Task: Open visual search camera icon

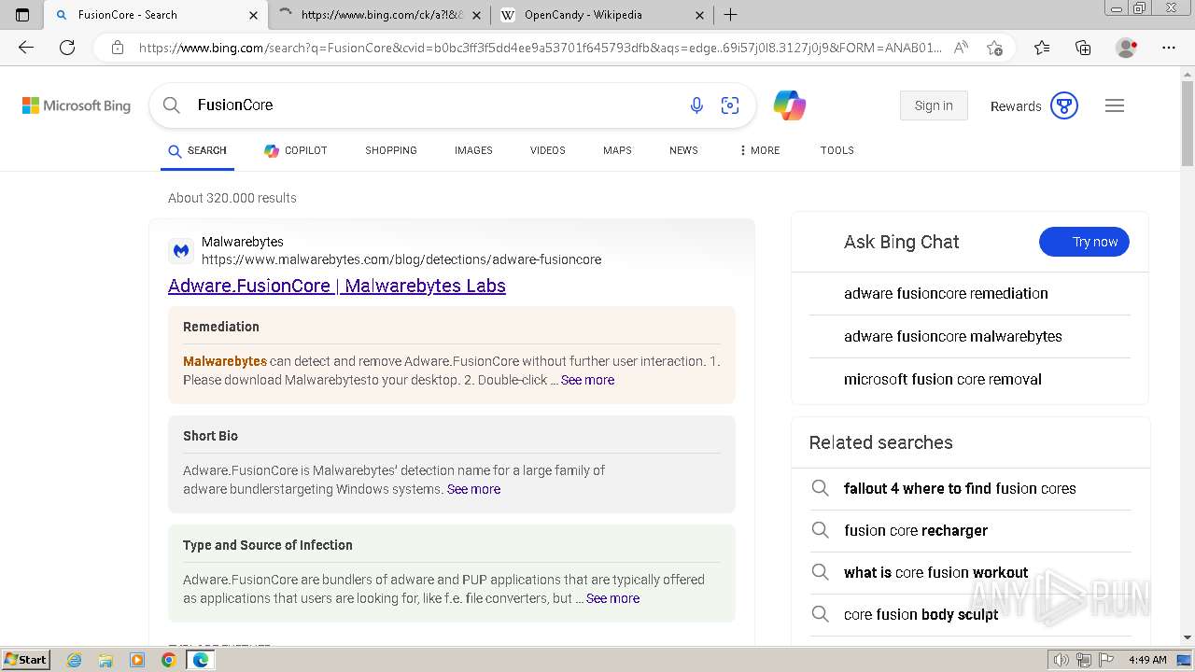Action: click(x=730, y=105)
